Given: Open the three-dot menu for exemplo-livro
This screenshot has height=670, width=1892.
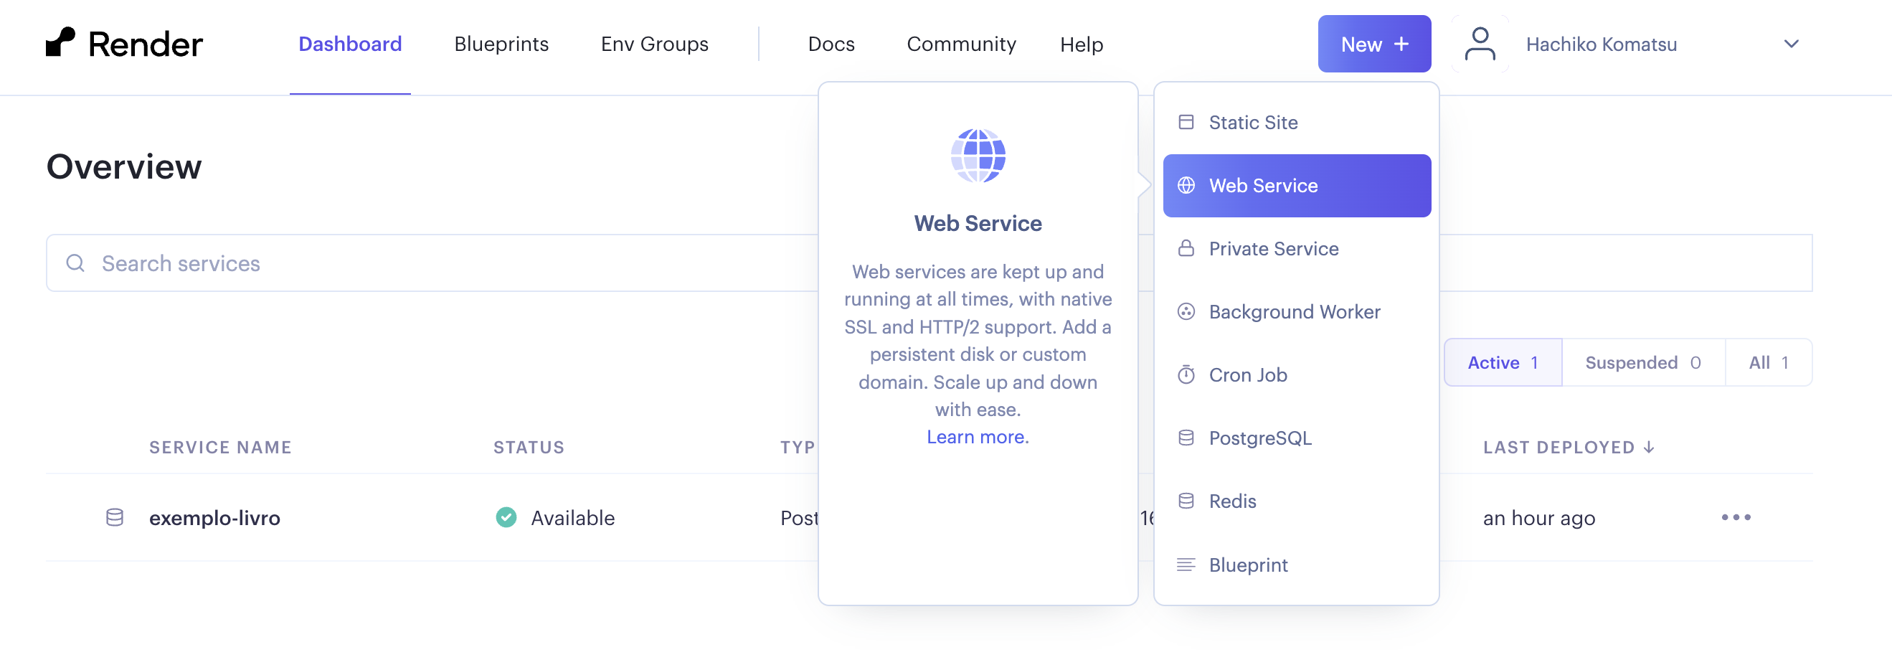Looking at the screenshot, I should click(1736, 517).
